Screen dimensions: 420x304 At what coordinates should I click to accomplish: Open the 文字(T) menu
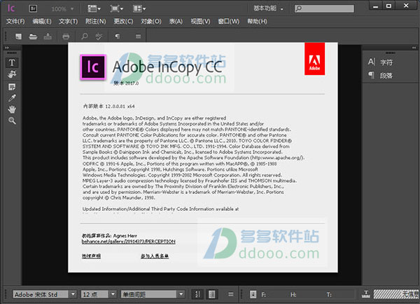pos(69,21)
